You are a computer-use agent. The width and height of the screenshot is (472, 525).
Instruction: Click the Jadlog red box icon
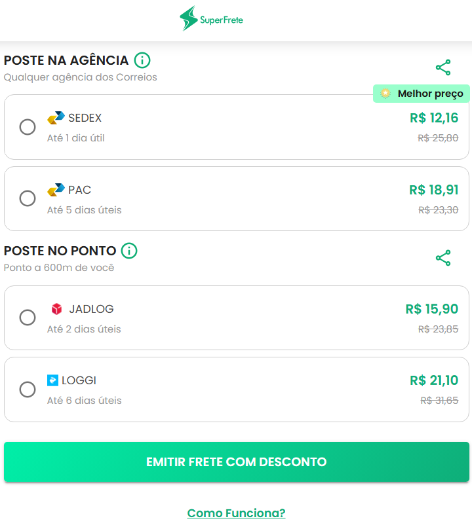pyautogui.click(x=56, y=309)
